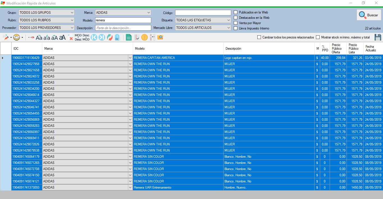
Task: Click the handshake Mercado Libre icon
Action: 17,37
